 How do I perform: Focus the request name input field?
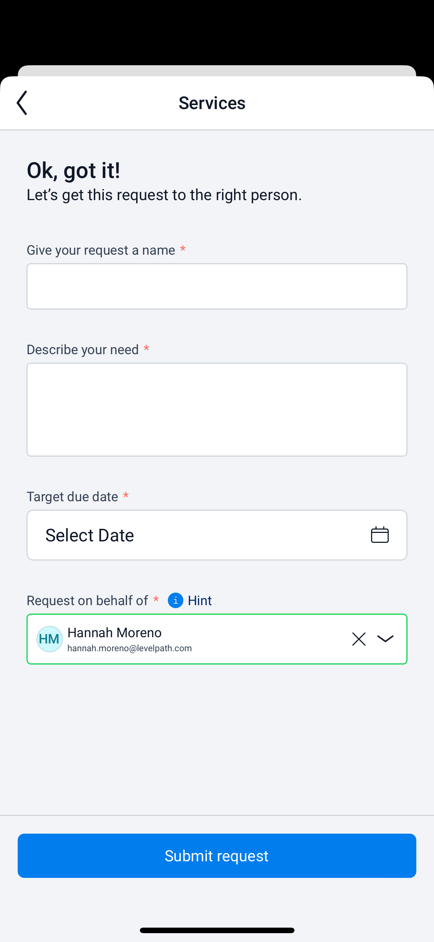[217, 286]
